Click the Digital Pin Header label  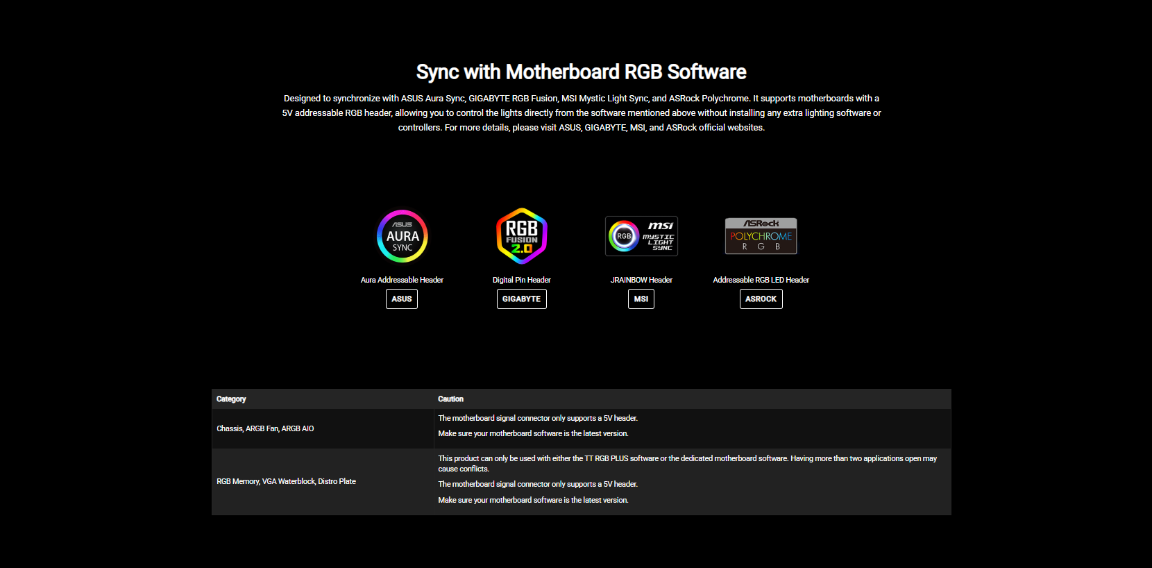click(x=522, y=280)
